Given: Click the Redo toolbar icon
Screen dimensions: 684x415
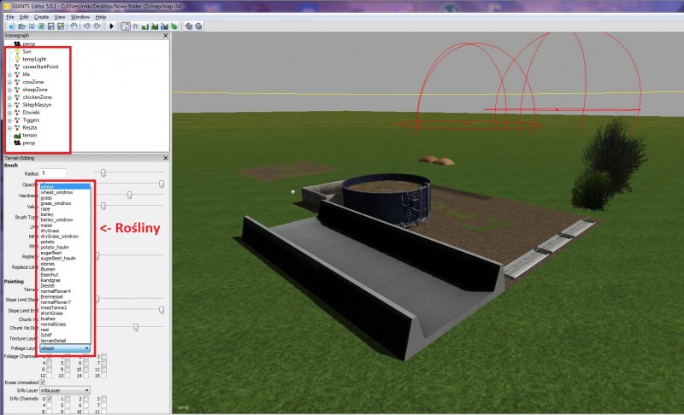Looking at the screenshot, I should (97, 26).
